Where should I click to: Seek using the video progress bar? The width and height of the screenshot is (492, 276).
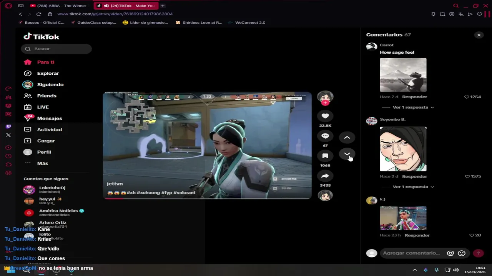[x=207, y=198]
